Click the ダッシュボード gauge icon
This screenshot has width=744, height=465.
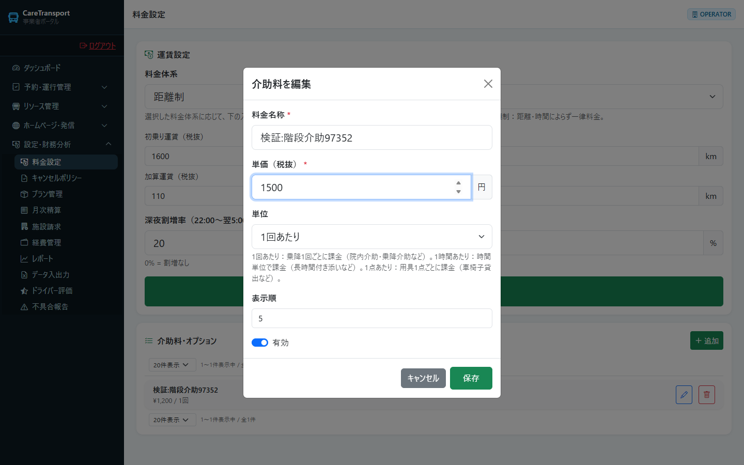tap(16, 68)
